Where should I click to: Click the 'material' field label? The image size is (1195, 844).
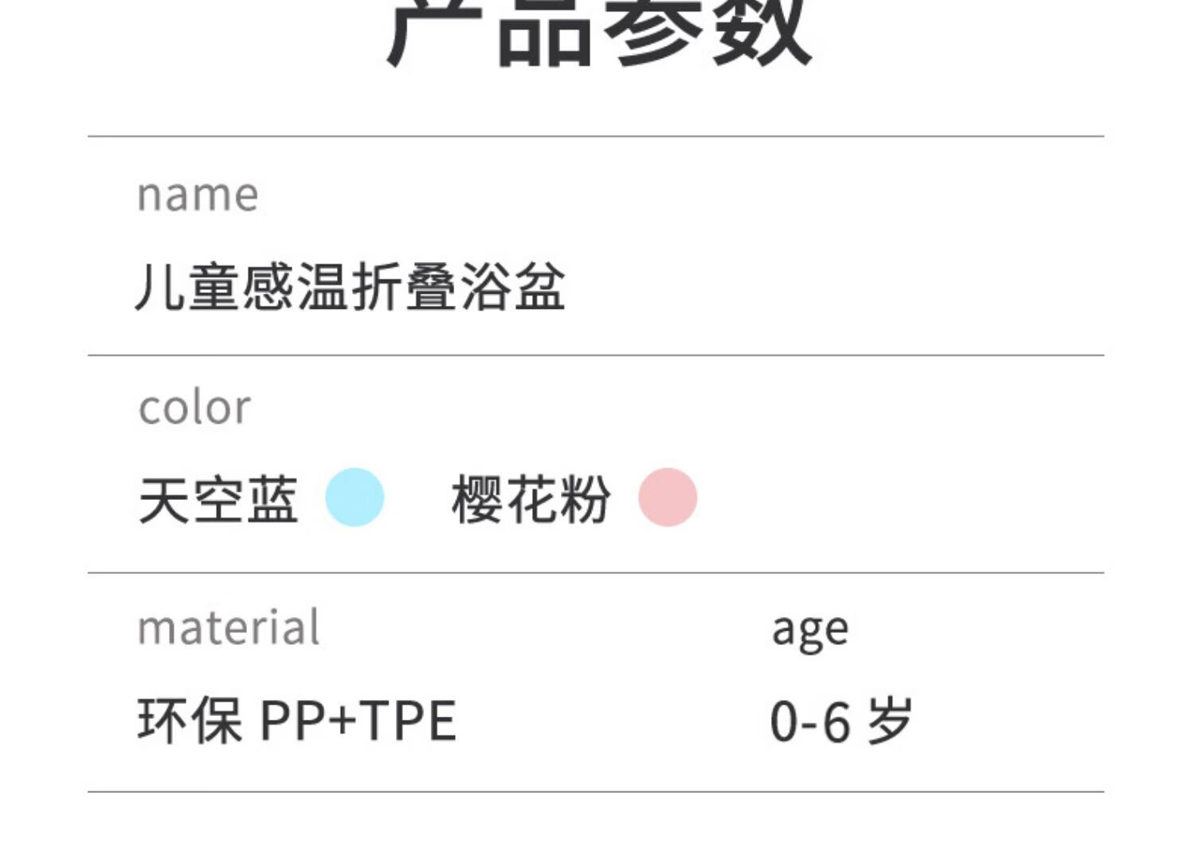(229, 627)
